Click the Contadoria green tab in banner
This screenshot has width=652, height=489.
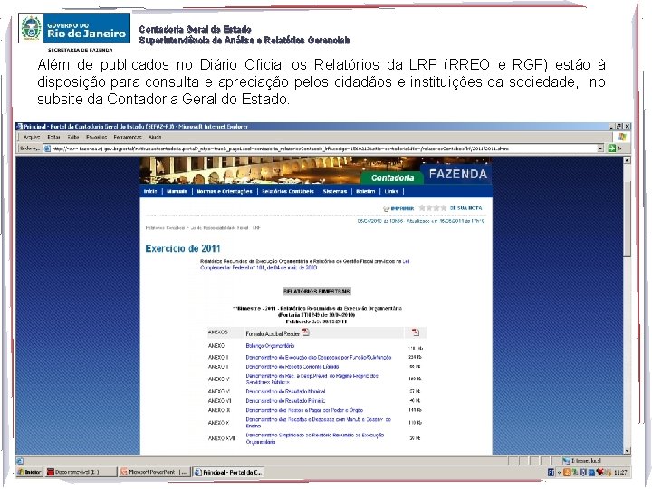point(392,178)
